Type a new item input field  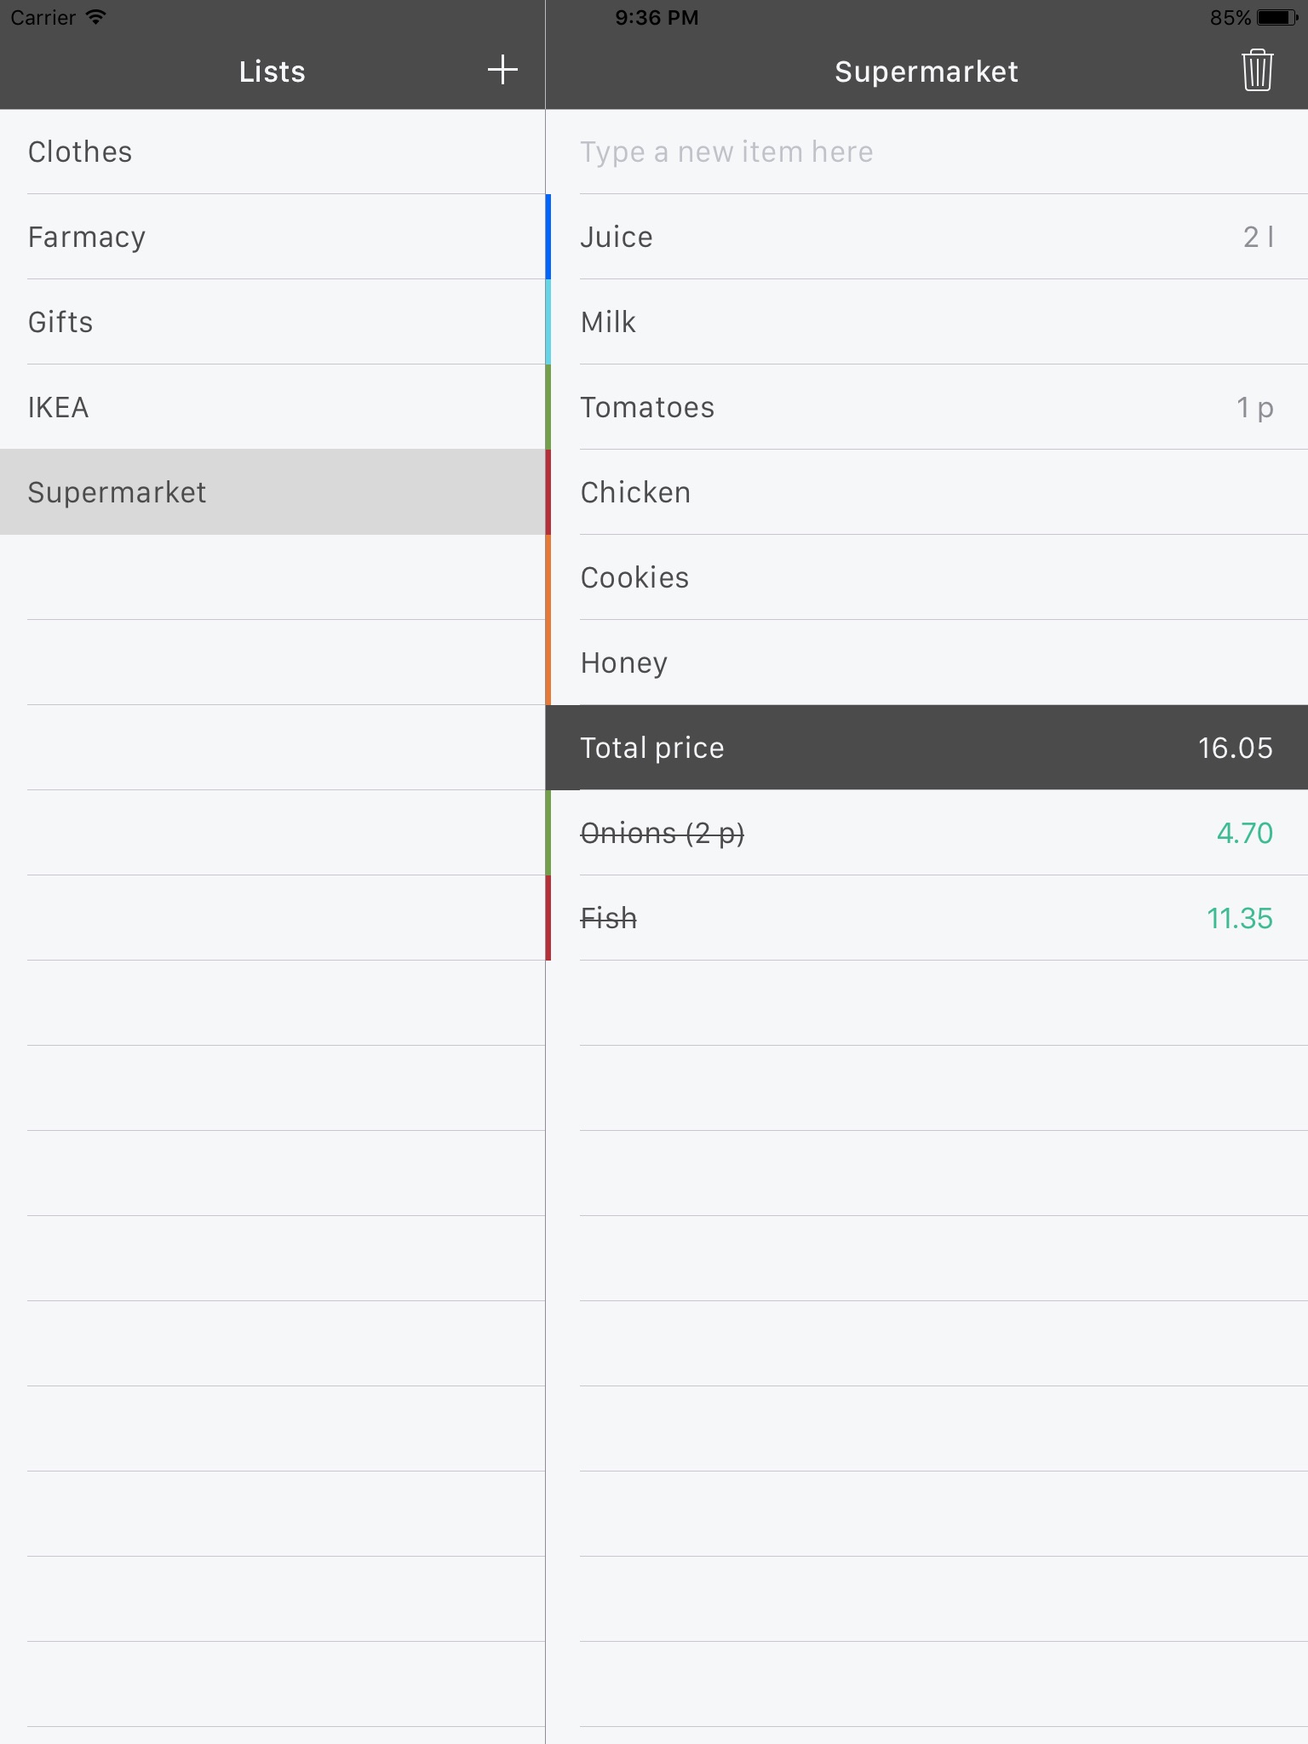tap(926, 152)
